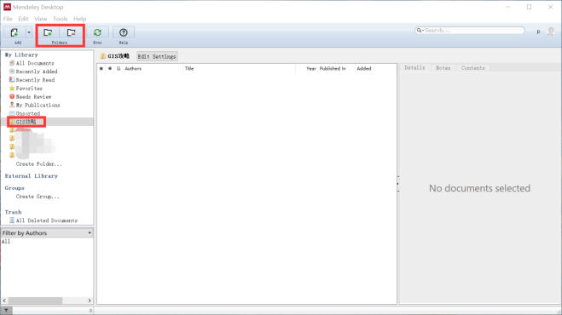Switch to the Contents tab
562x315 pixels.
pyautogui.click(x=472, y=67)
